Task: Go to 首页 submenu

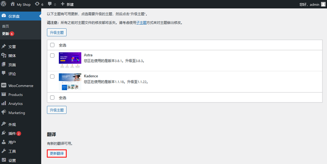Action: click(6, 26)
